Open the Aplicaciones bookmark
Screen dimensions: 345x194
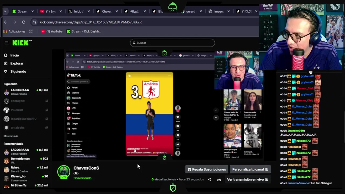click(14, 32)
